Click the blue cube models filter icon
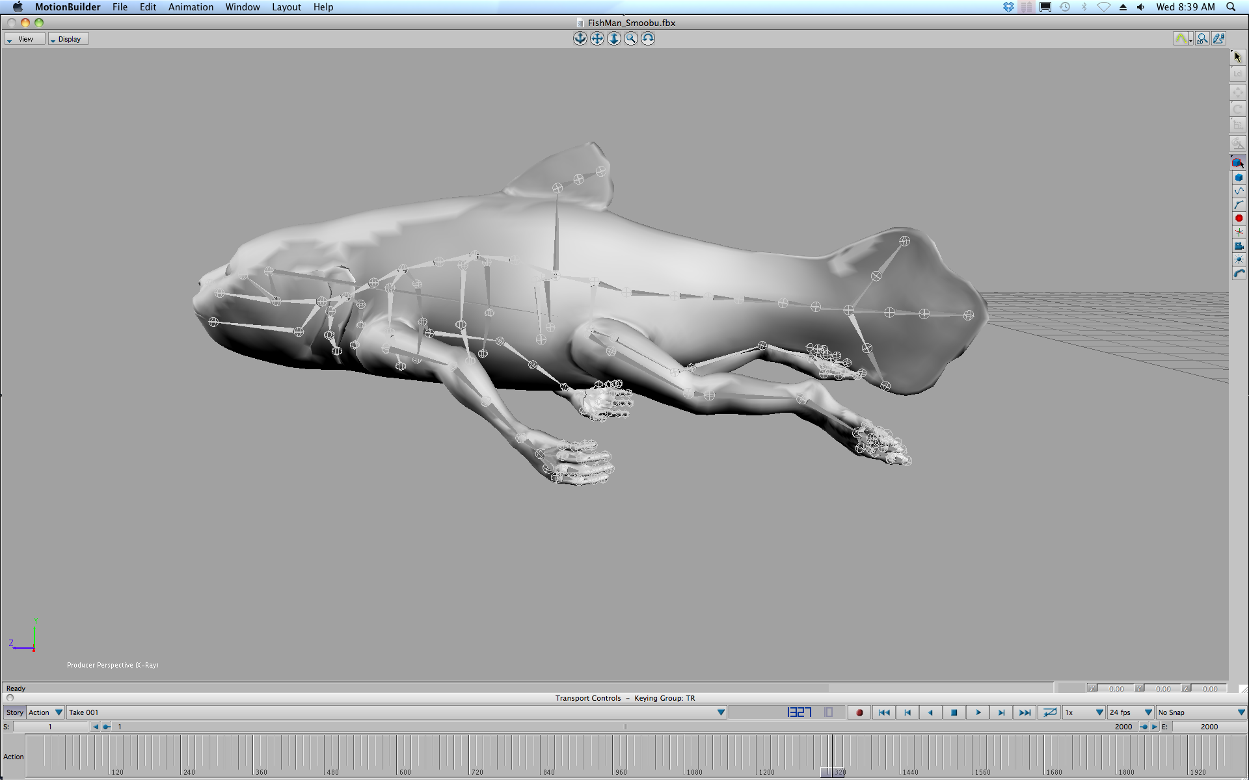The width and height of the screenshot is (1249, 780). point(1239,177)
